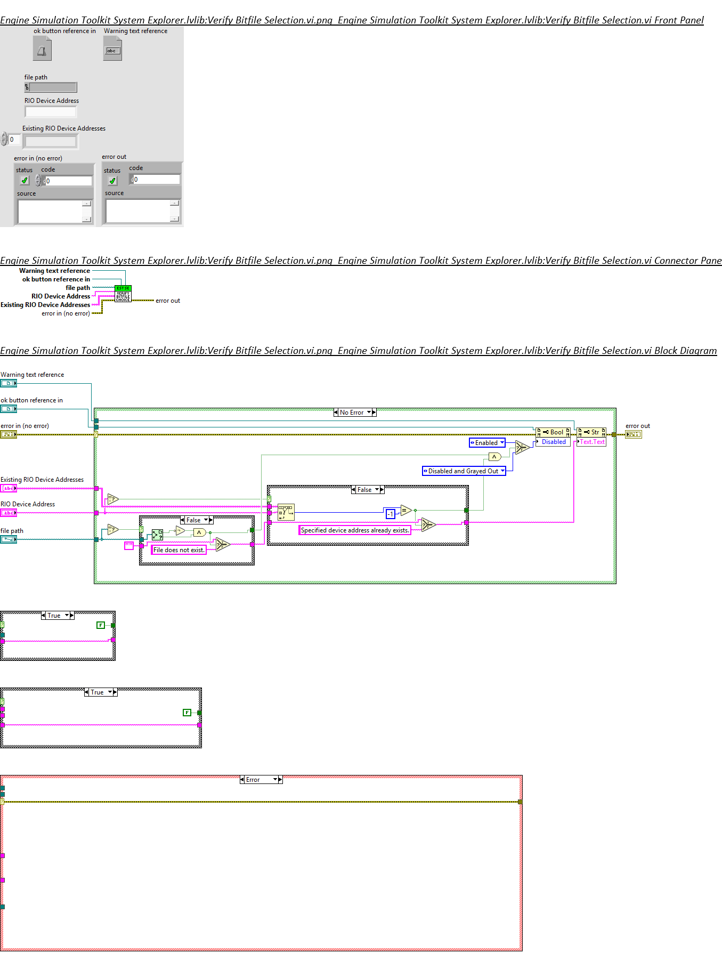The width and height of the screenshot is (722, 978).
Task: Click the error in code stepper arrows
Action: [38, 181]
